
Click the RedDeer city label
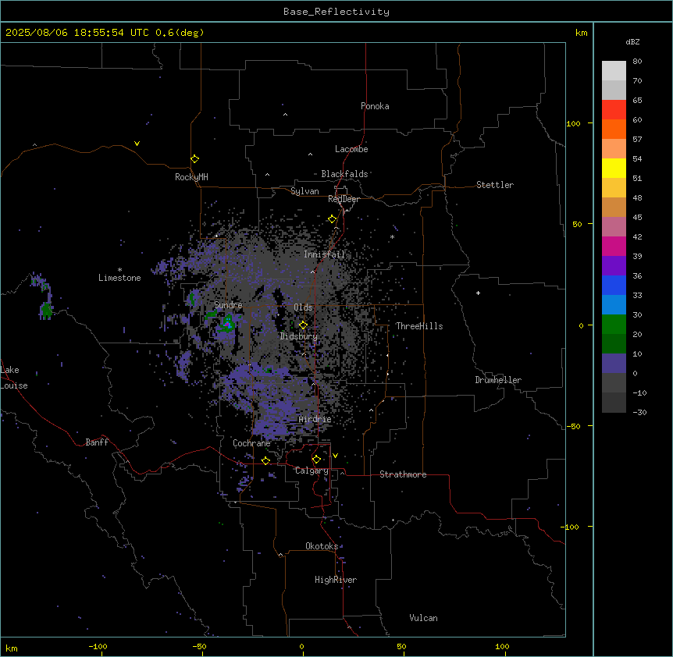pos(344,199)
